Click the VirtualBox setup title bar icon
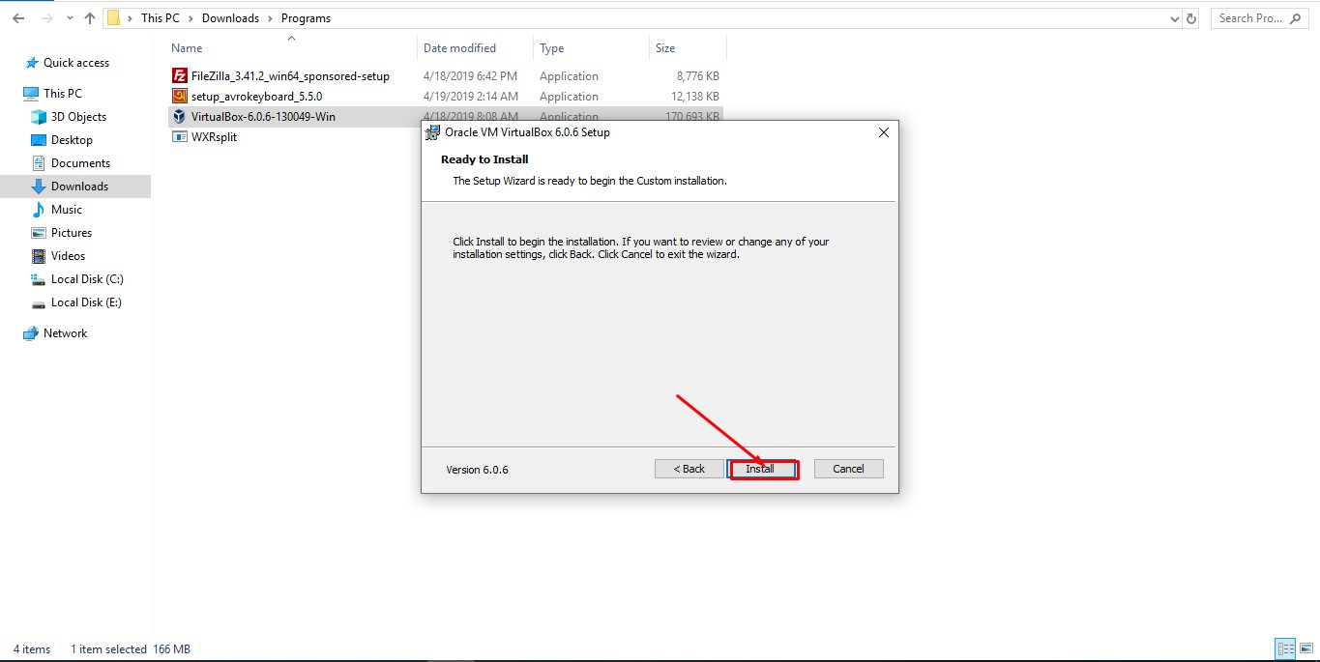This screenshot has width=1320, height=662. pyautogui.click(x=433, y=132)
